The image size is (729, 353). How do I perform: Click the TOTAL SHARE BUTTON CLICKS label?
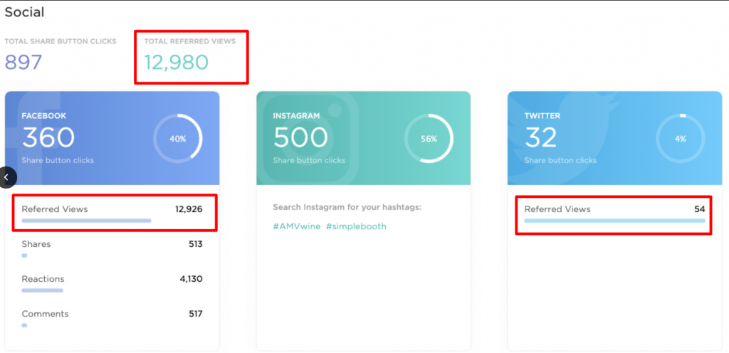click(x=61, y=41)
